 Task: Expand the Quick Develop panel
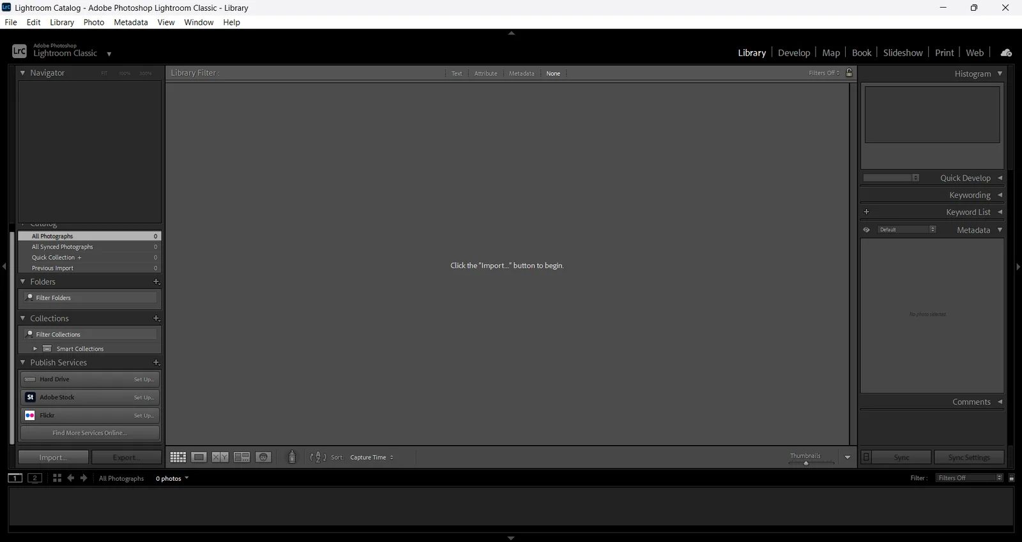tap(1000, 178)
